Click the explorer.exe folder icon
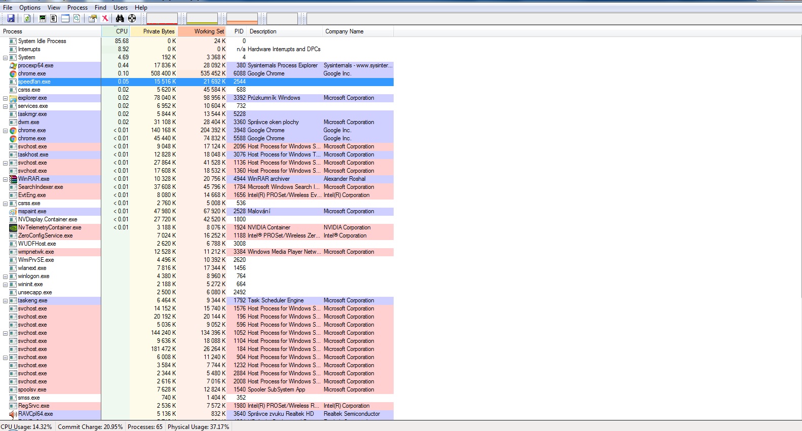This screenshot has width=802, height=431. tap(13, 98)
